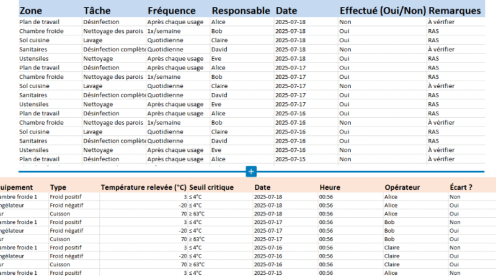Select Opérateur 'Bob' in Froid positif 2025-07-17 row
496x276 pixels.
(389, 222)
